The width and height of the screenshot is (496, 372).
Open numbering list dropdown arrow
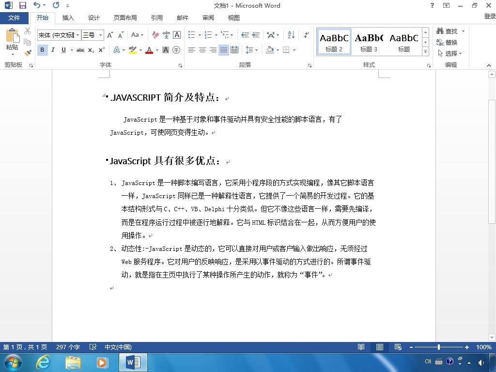(x=216, y=35)
